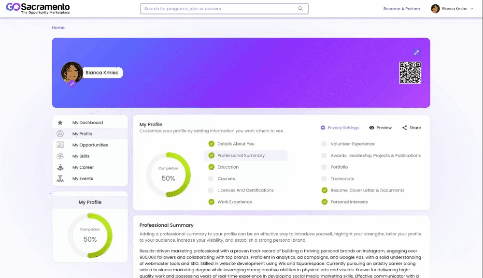Click the Privacy Settings gear icon
The height and width of the screenshot is (278, 483).
323,128
